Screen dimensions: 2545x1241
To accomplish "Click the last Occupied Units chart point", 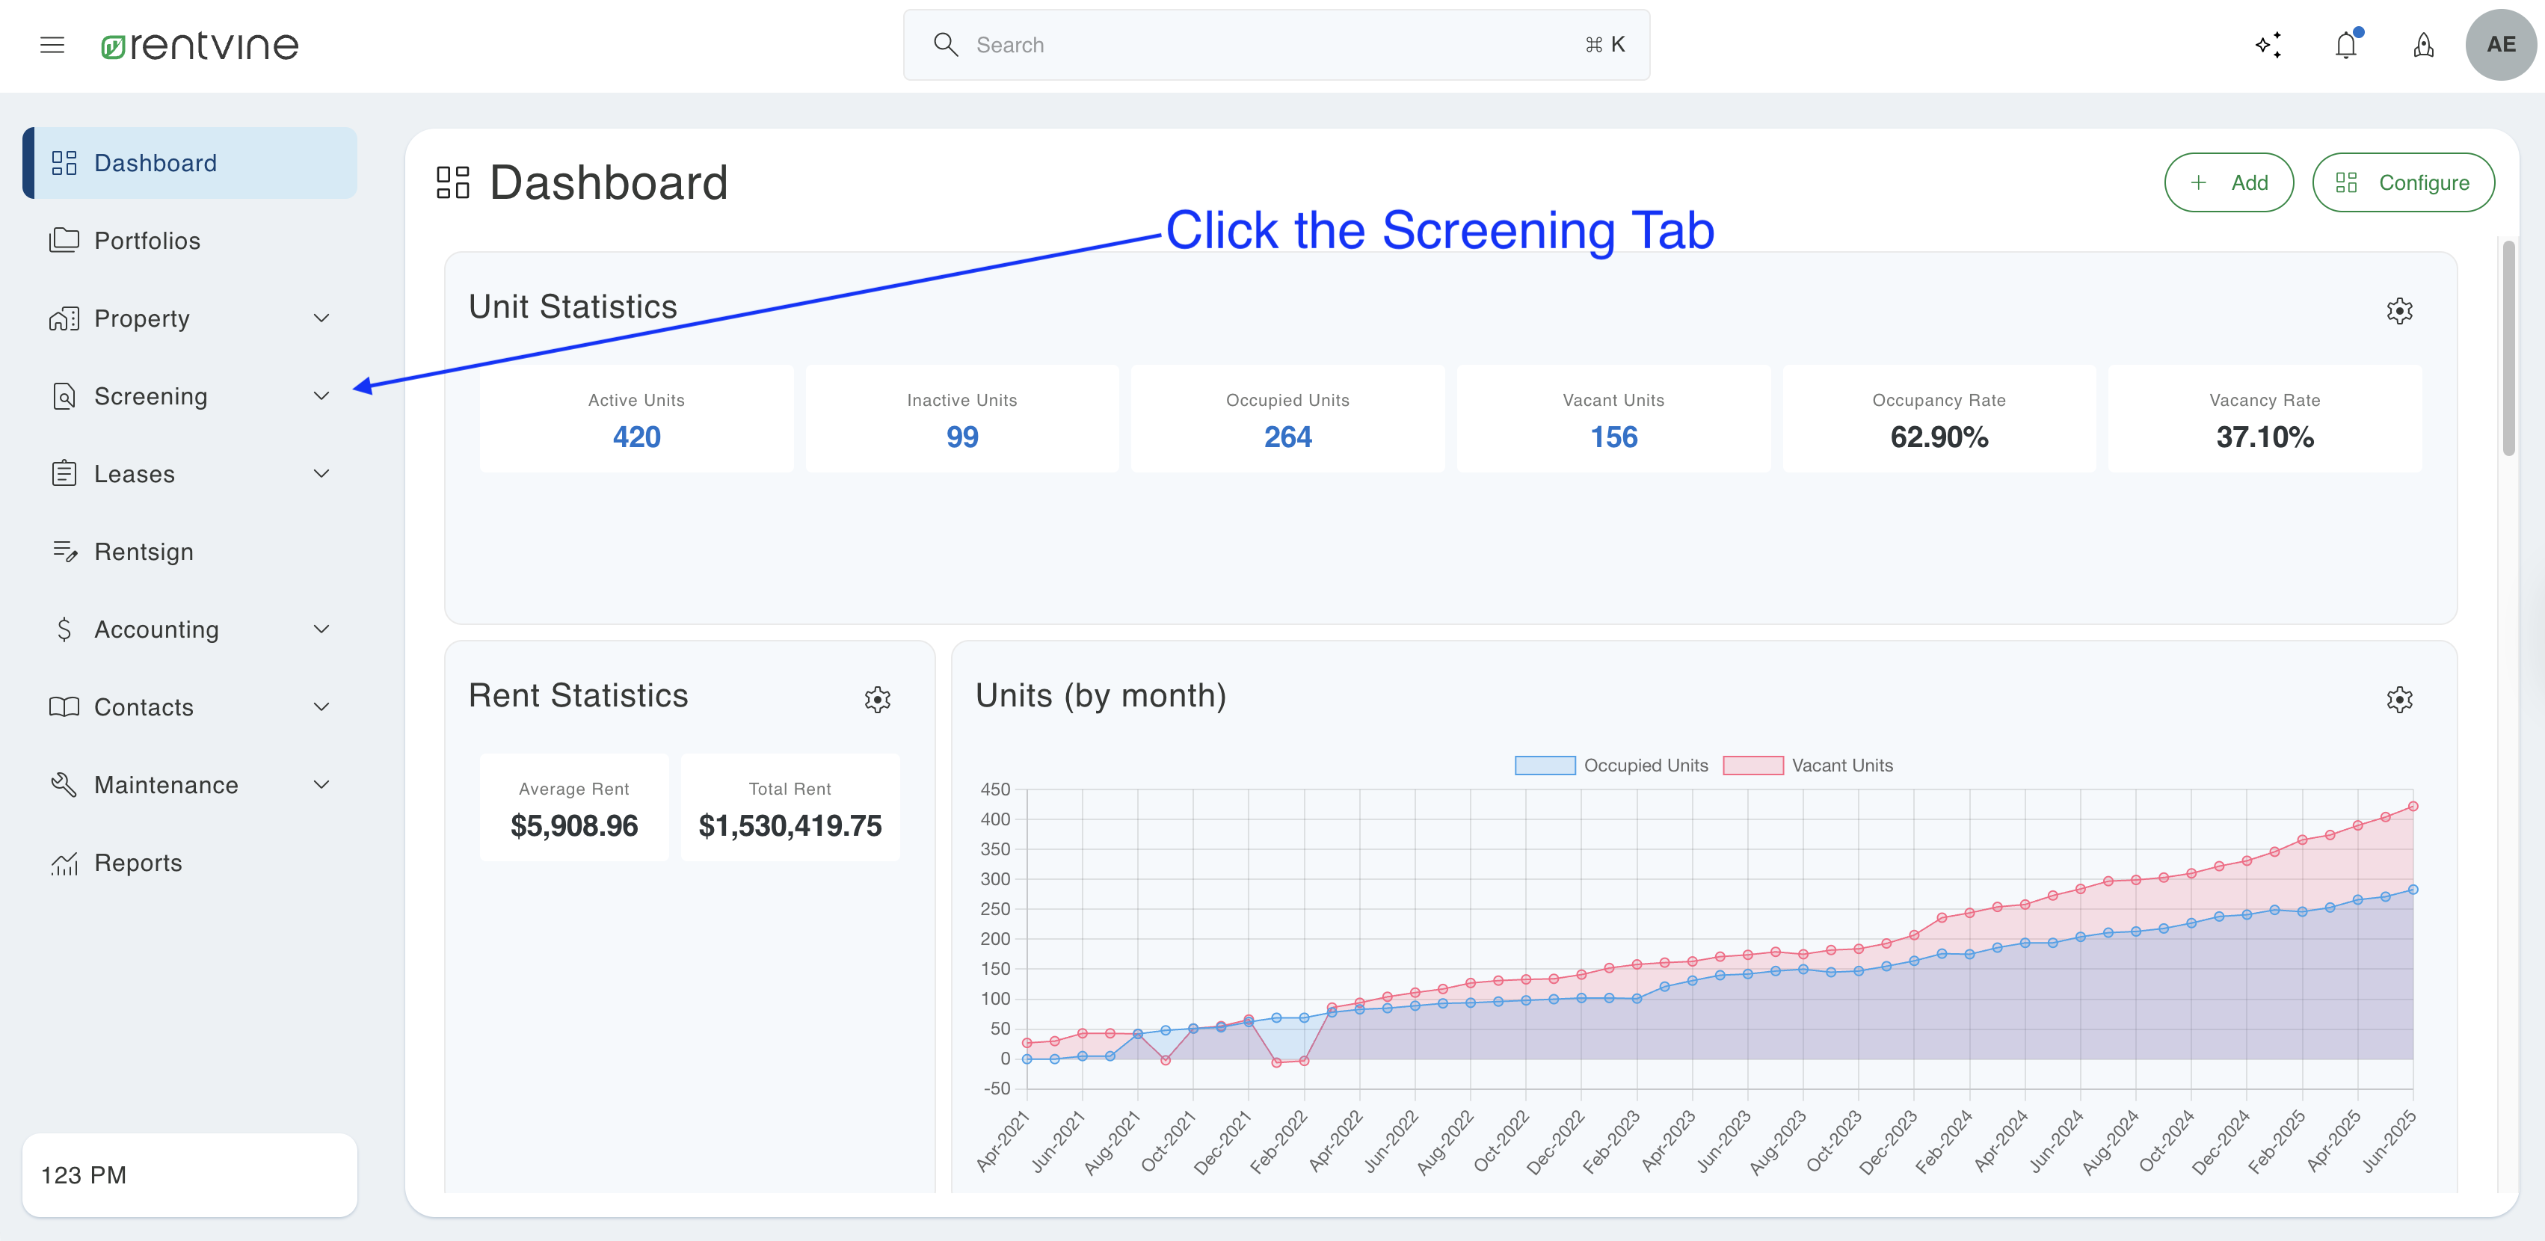I will point(2413,889).
